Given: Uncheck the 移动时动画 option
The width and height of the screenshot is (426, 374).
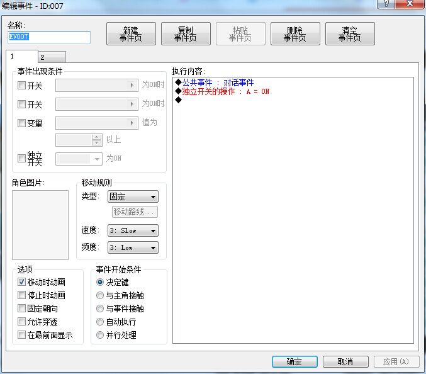Looking at the screenshot, I should (21, 282).
